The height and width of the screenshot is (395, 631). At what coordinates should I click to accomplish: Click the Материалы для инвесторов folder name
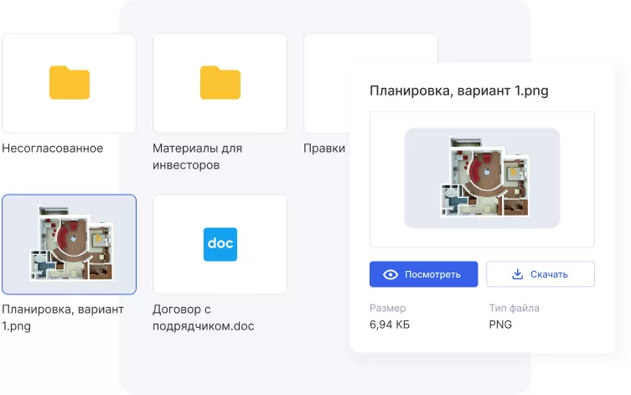click(197, 156)
